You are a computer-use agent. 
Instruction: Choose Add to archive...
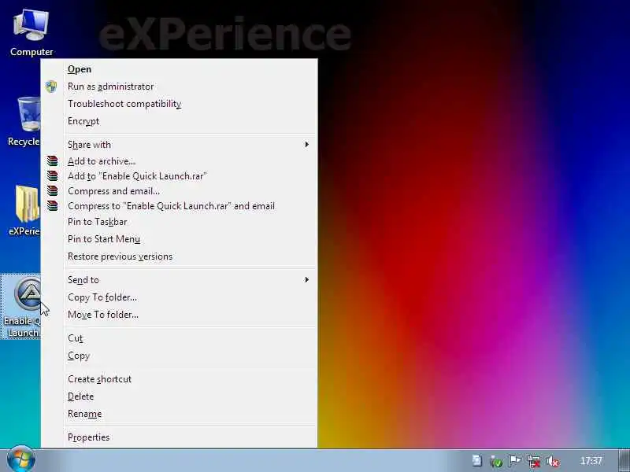[180, 161]
